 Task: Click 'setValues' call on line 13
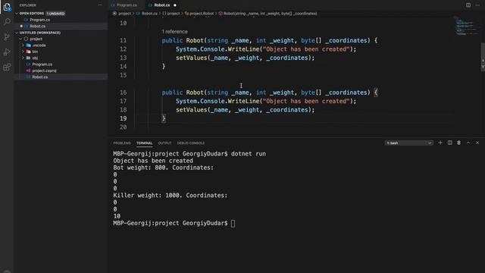(192, 58)
